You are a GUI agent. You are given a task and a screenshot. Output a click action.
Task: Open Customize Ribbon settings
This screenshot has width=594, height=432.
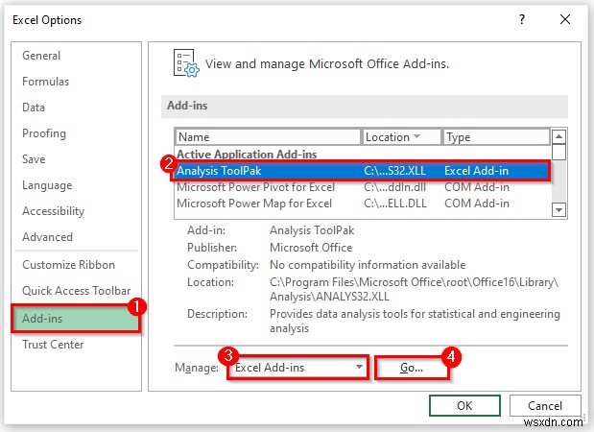[x=68, y=265]
